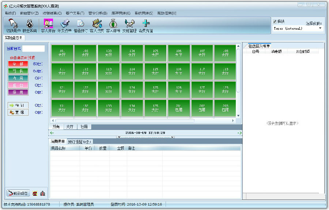Open 交班管理 handshake icon
This screenshot has width=329, height=210.
coord(129,24)
